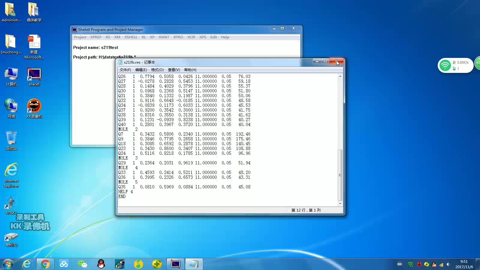Open Google Chrome in the taskbar
Viewport: 480px width, 270px height.
tap(45, 264)
